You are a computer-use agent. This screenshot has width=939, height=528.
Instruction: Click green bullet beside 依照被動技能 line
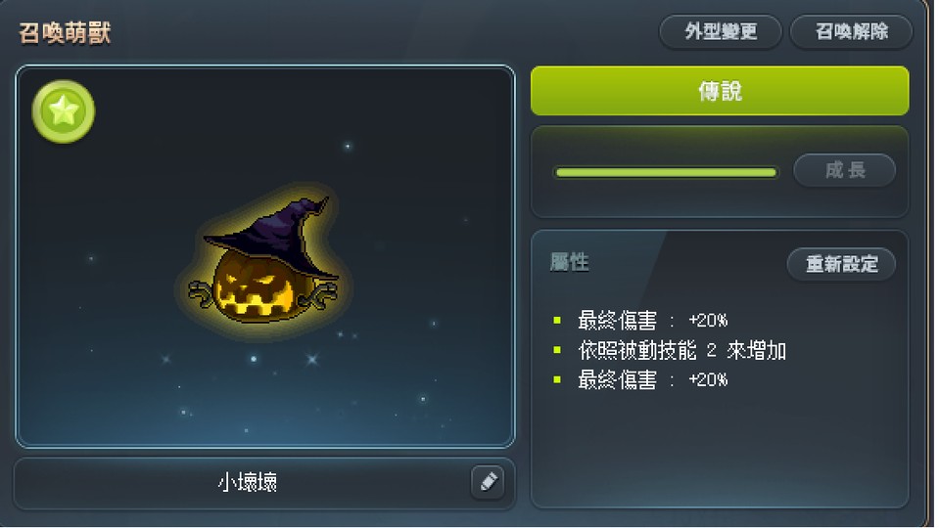(557, 350)
